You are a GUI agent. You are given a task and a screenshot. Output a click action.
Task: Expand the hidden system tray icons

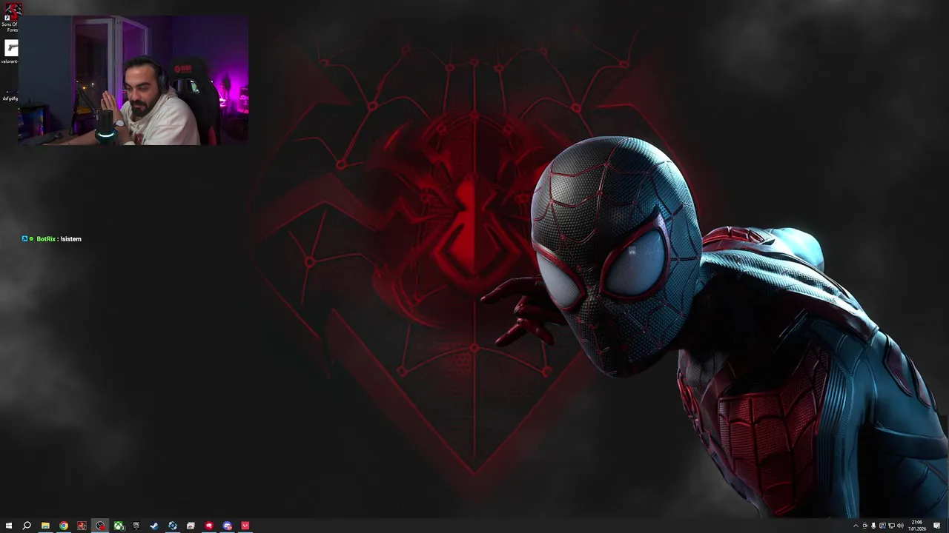tap(856, 526)
